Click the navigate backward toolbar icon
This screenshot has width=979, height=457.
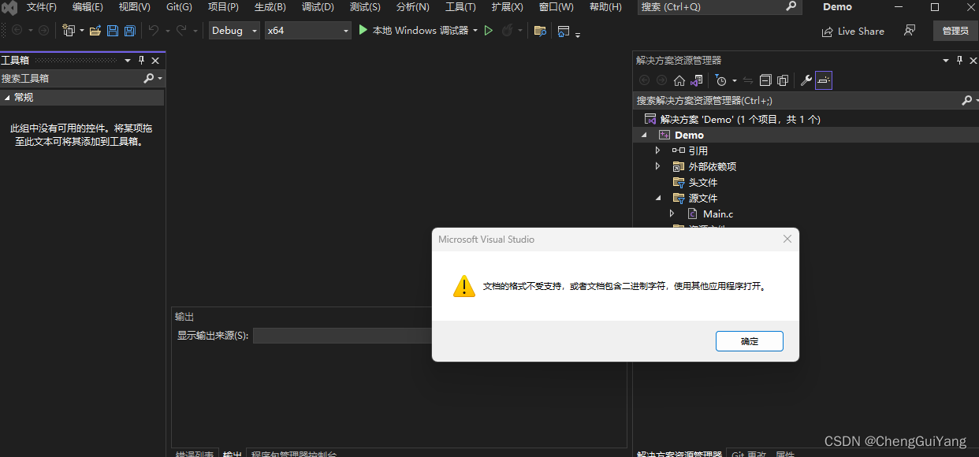pos(17,31)
